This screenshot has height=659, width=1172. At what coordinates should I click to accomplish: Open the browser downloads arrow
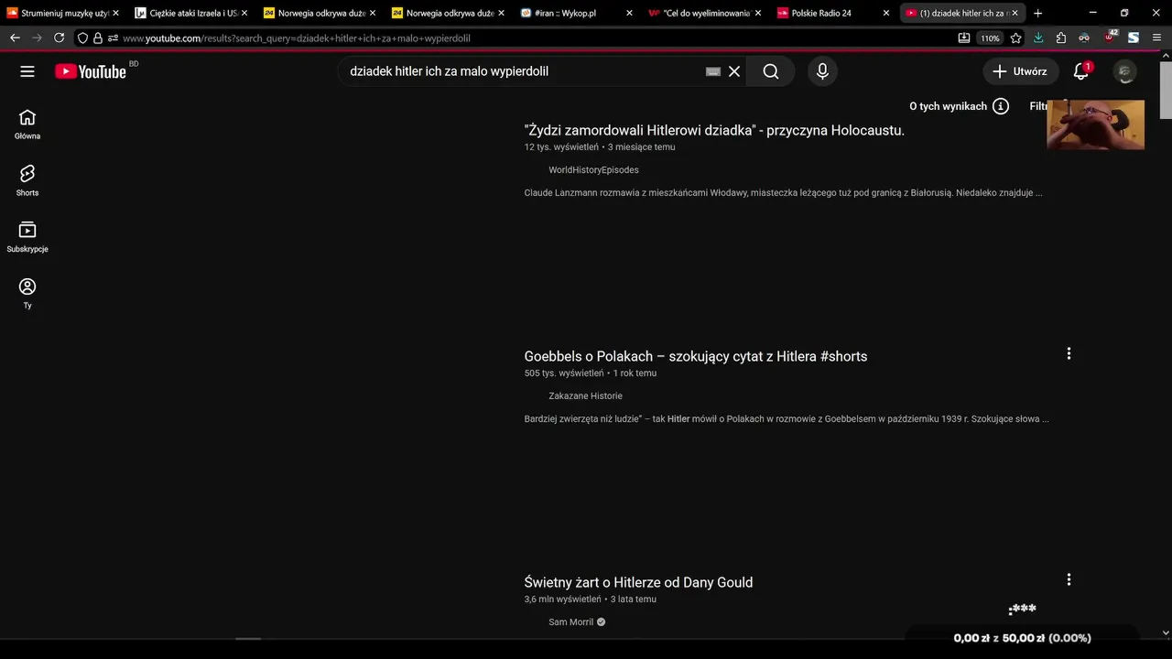tap(1038, 38)
